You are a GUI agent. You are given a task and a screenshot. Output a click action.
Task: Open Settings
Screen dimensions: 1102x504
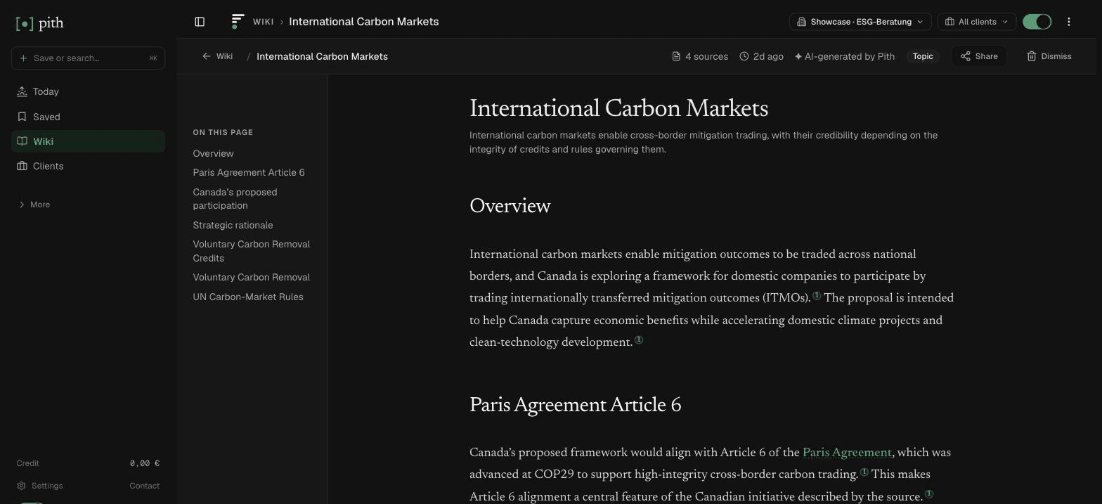(40, 486)
